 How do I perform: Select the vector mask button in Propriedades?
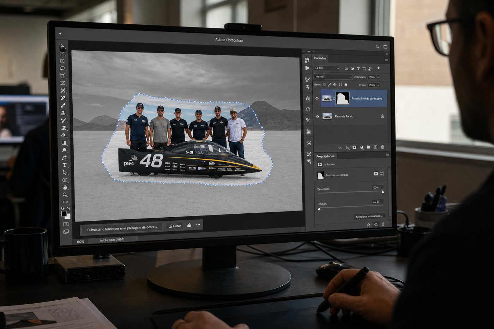click(x=382, y=174)
